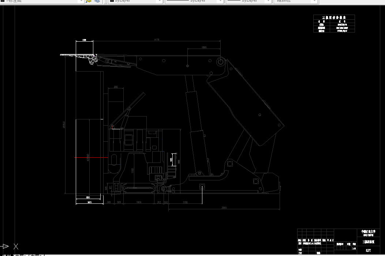Screen dimensions: 385x256
Task: Select the 1160 vertical dimension text
Action: (x=132, y=171)
